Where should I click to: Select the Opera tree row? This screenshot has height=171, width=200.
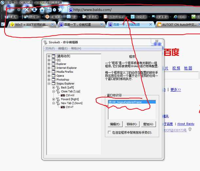point(60,76)
